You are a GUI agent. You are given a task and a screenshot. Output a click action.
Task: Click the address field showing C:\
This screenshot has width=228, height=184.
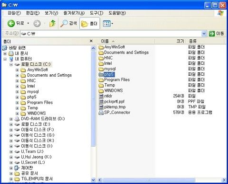(111, 34)
